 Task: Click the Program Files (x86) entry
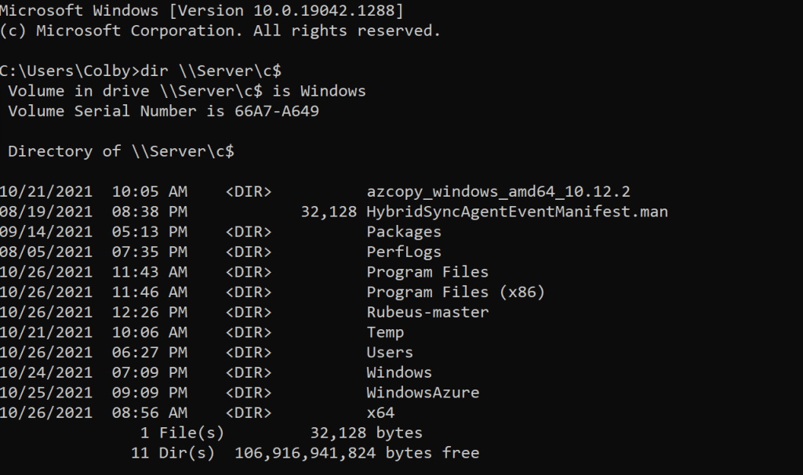coord(455,292)
